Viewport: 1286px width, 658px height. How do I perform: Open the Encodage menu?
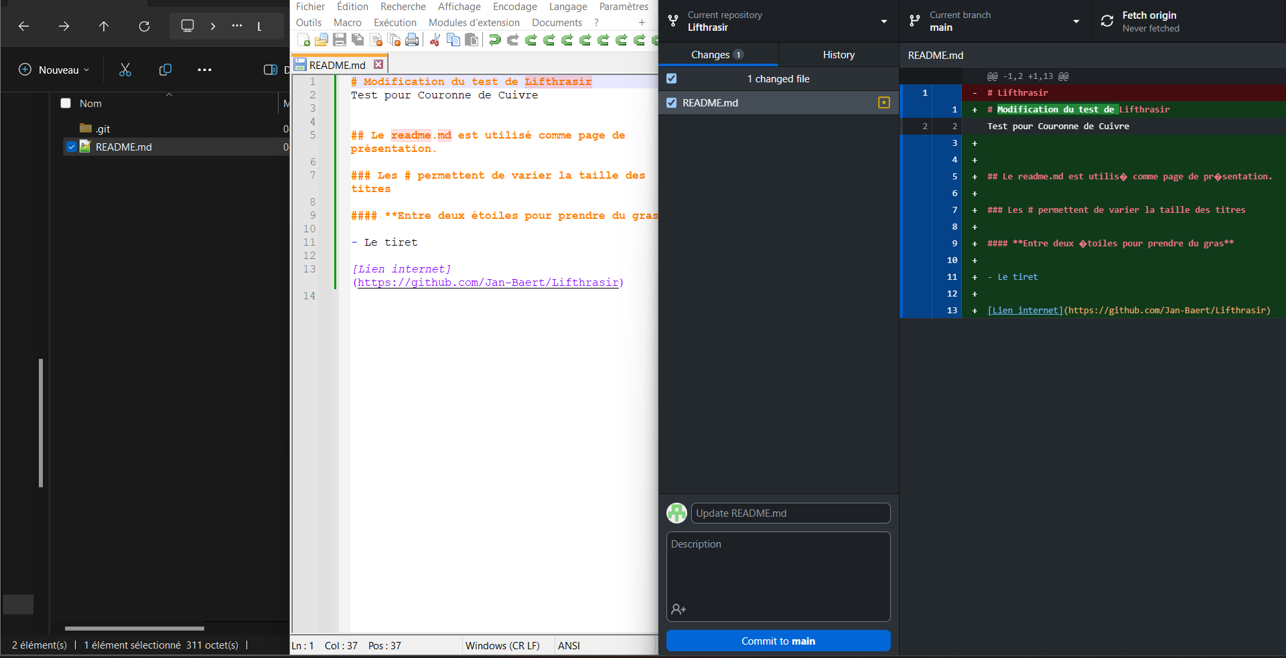point(514,7)
